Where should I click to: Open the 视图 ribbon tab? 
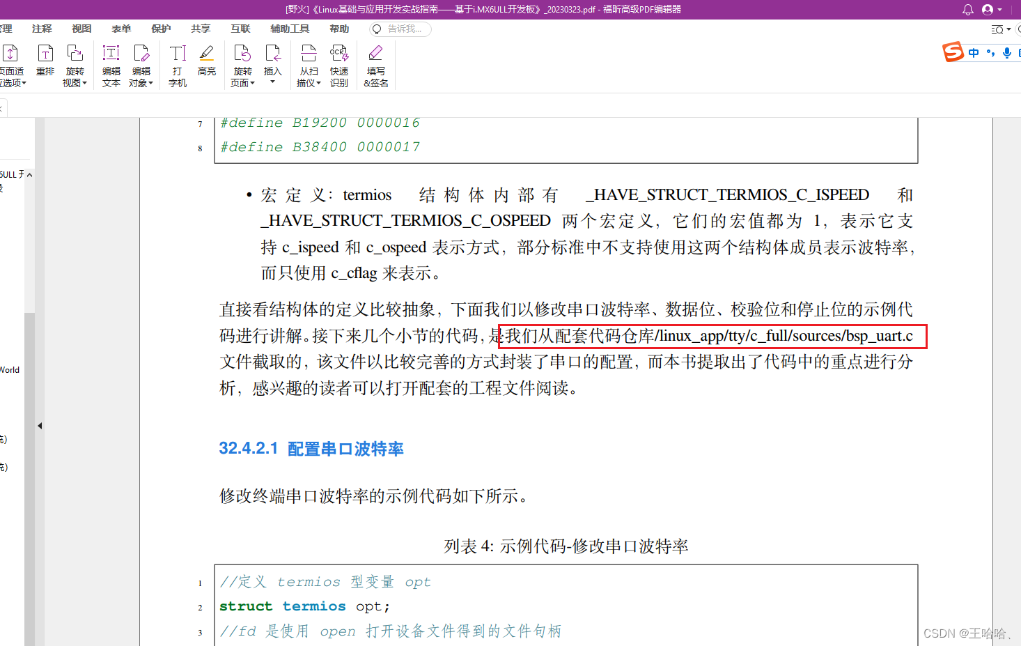click(x=81, y=29)
